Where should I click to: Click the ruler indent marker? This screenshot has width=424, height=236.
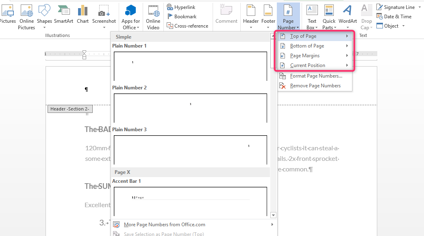point(85,54)
